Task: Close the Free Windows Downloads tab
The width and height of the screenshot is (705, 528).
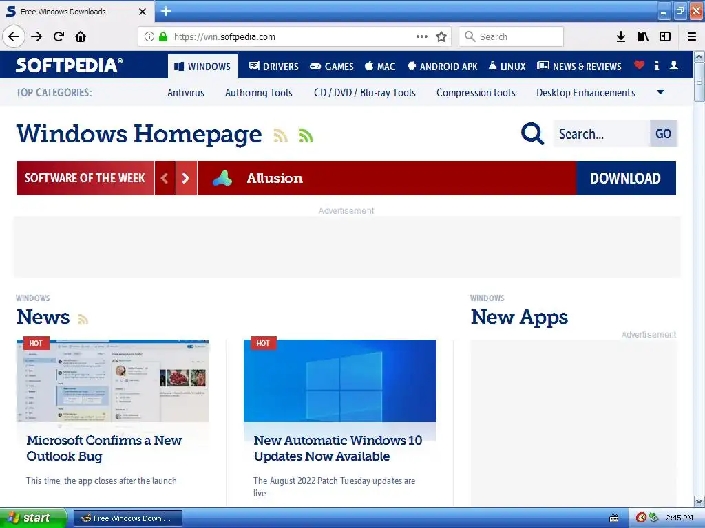Action: click(142, 12)
